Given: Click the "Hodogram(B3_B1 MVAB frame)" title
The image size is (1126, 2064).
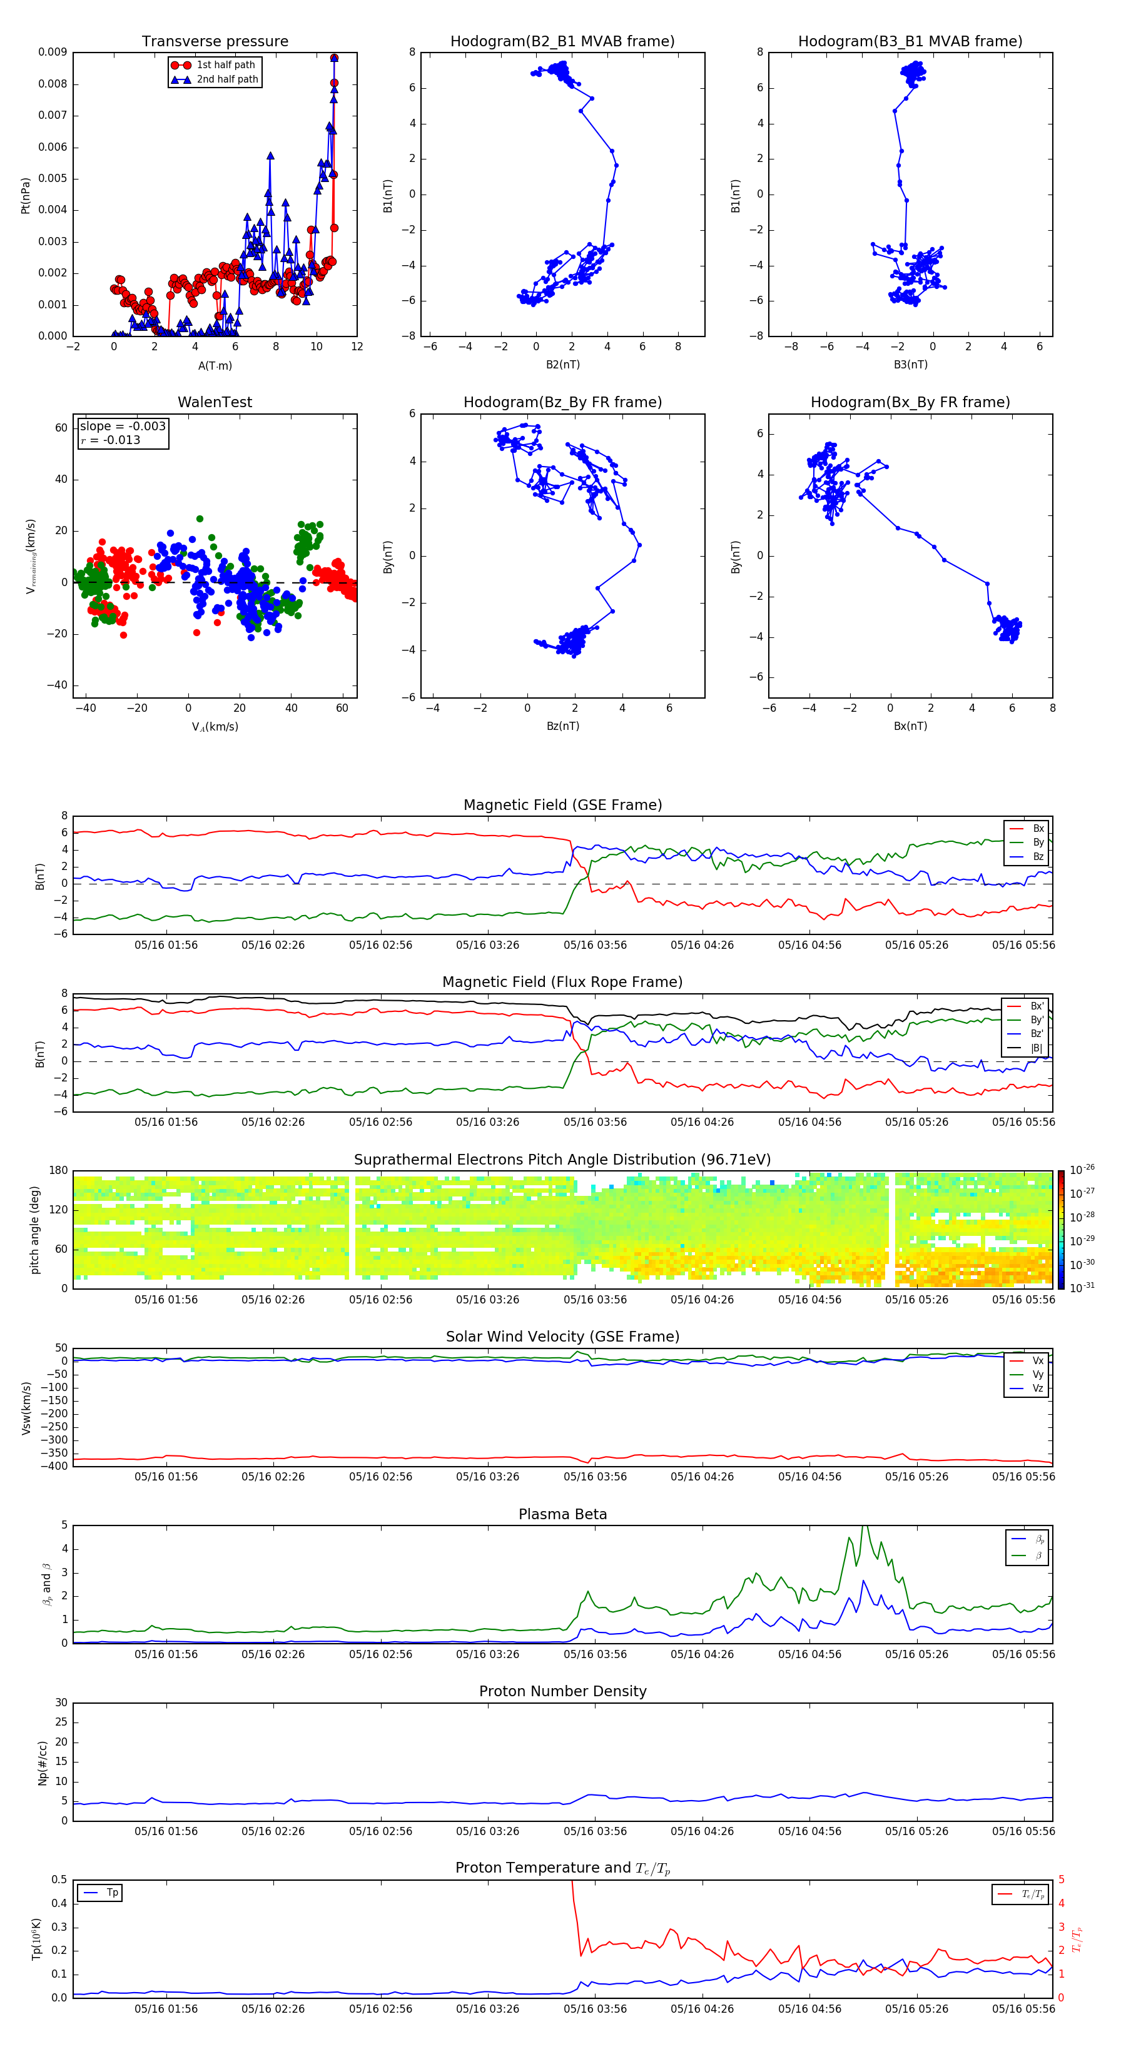Looking at the screenshot, I should tap(910, 42).
